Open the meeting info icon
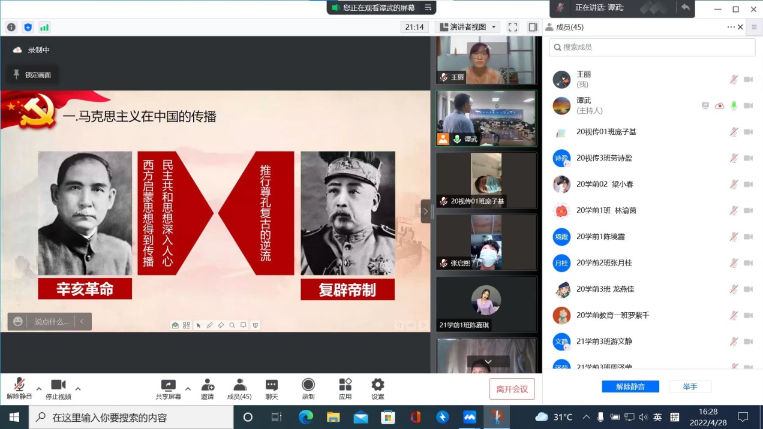Image resolution: width=763 pixels, height=429 pixels. [11, 27]
